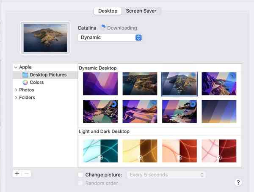Toggle the Random order checkbox

pyautogui.click(x=81, y=183)
